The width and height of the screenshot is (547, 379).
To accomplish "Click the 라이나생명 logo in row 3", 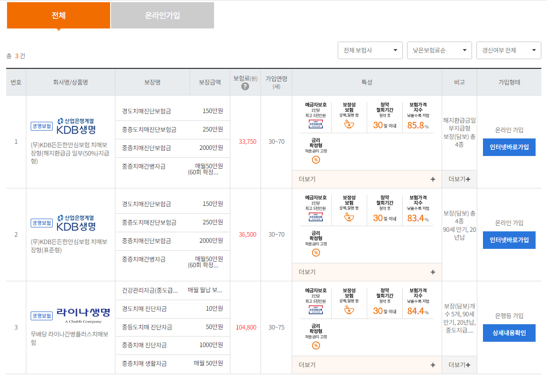I will [83, 315].
